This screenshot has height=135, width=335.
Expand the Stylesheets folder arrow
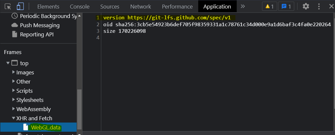point(14,100)
